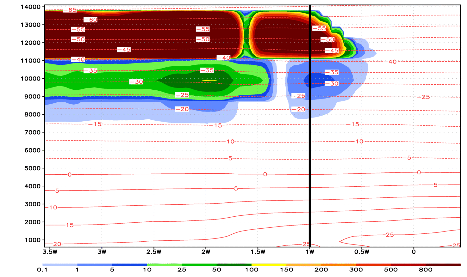The width and height of the screenshot is (467, 277).
Task: Select the -60 isotherm contour label
Action: [x=90, y=20]
